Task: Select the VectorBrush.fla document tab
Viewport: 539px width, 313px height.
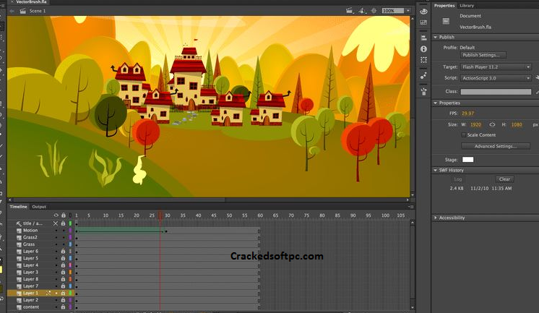Action: [31, 2]
